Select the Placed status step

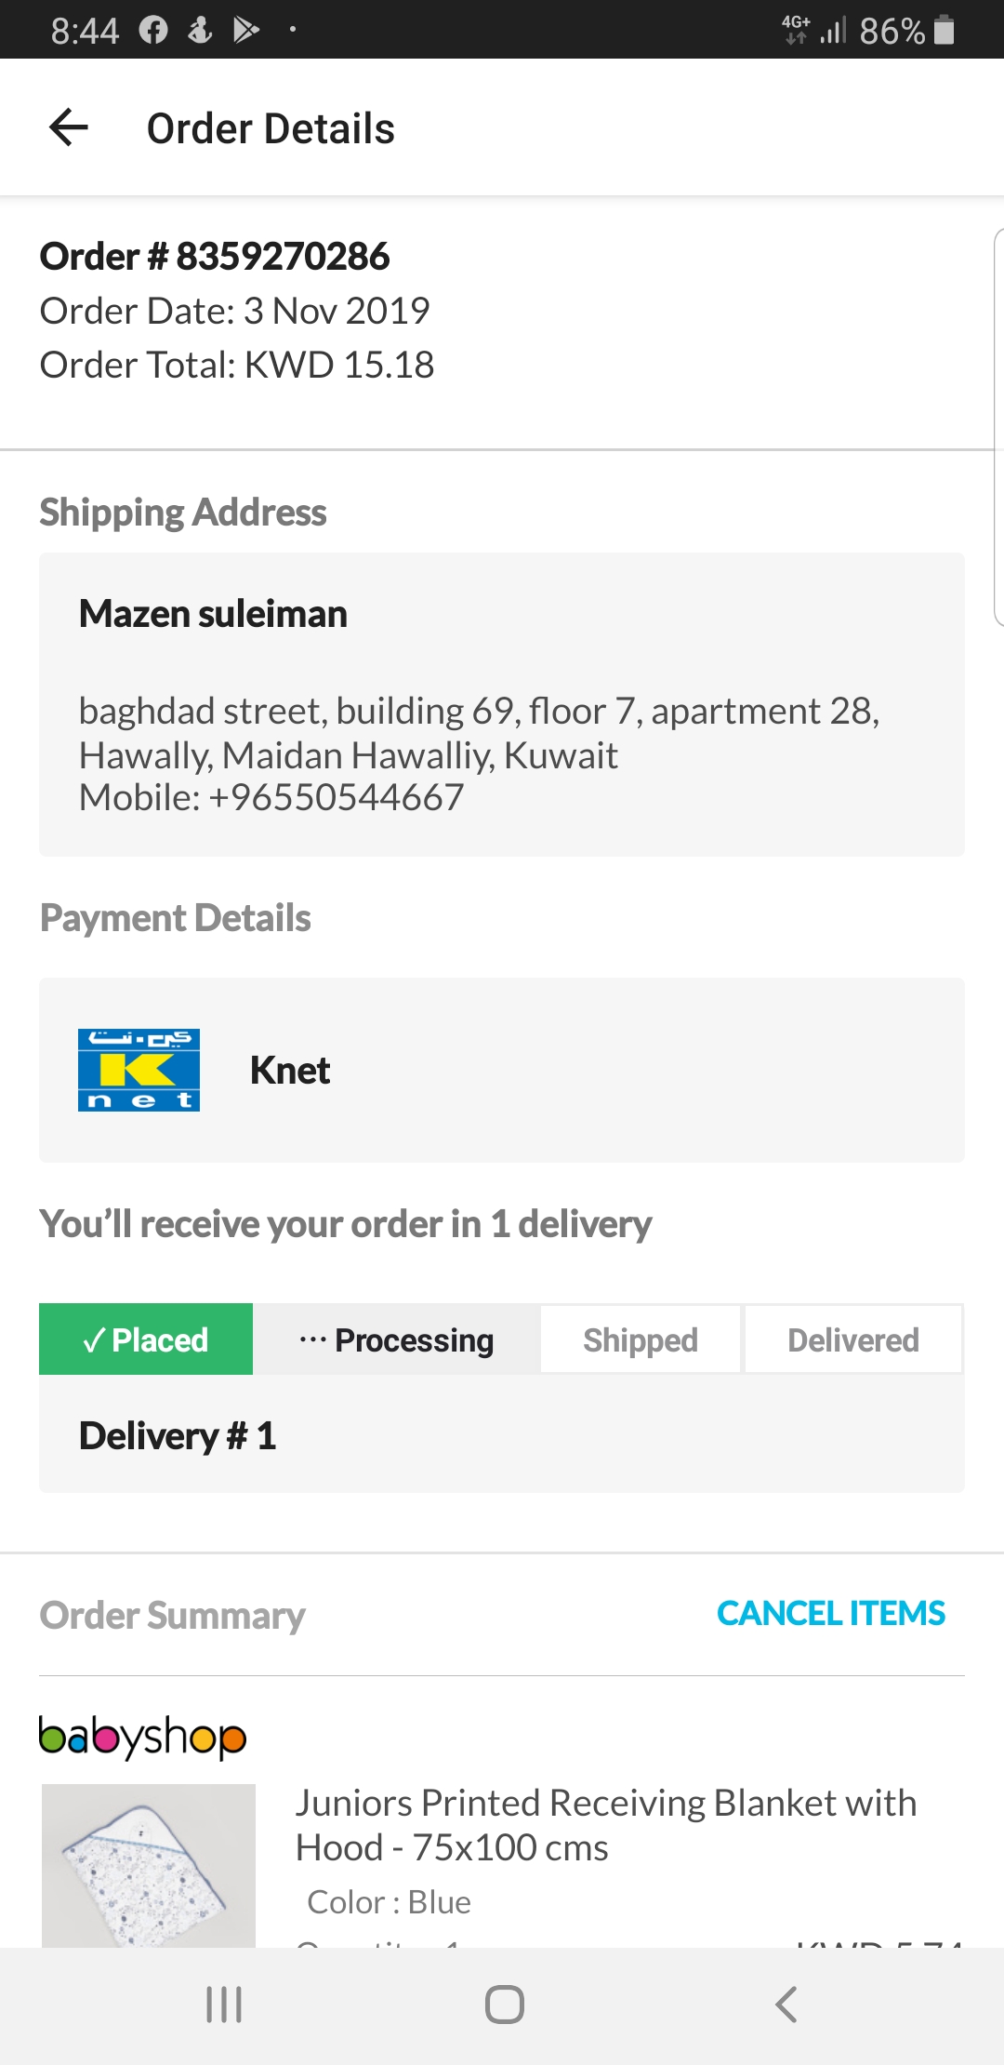[146, 1339]
